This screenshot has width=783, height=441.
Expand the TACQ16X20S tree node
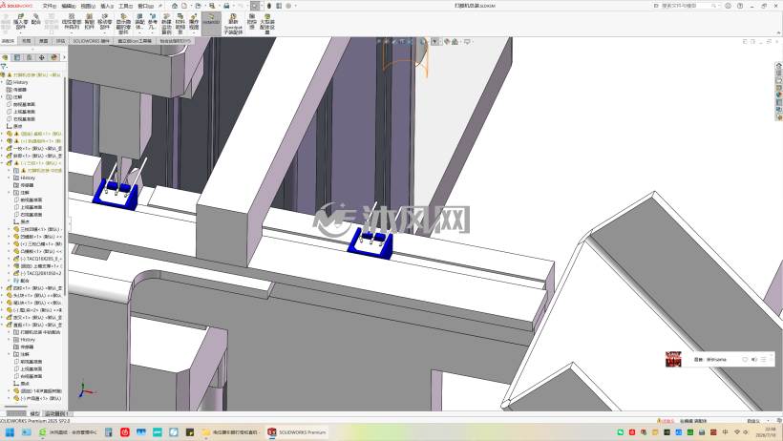pyautogui.click(x=9, y=259)
